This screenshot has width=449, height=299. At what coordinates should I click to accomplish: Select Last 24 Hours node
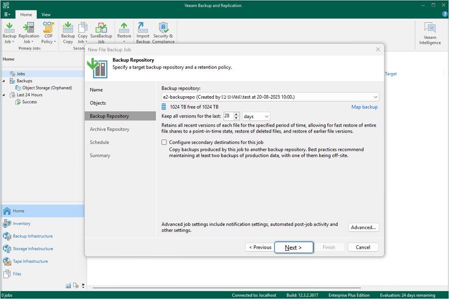pos(29,95)
